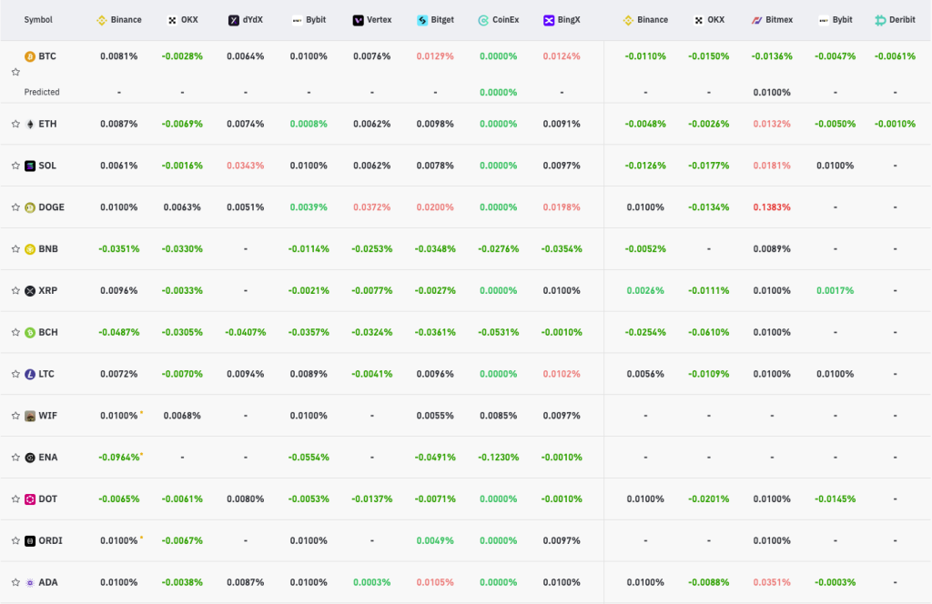
Task: Click the Binance logo right after BingX header
Action: pyautogui.click(x=628, y=20)
